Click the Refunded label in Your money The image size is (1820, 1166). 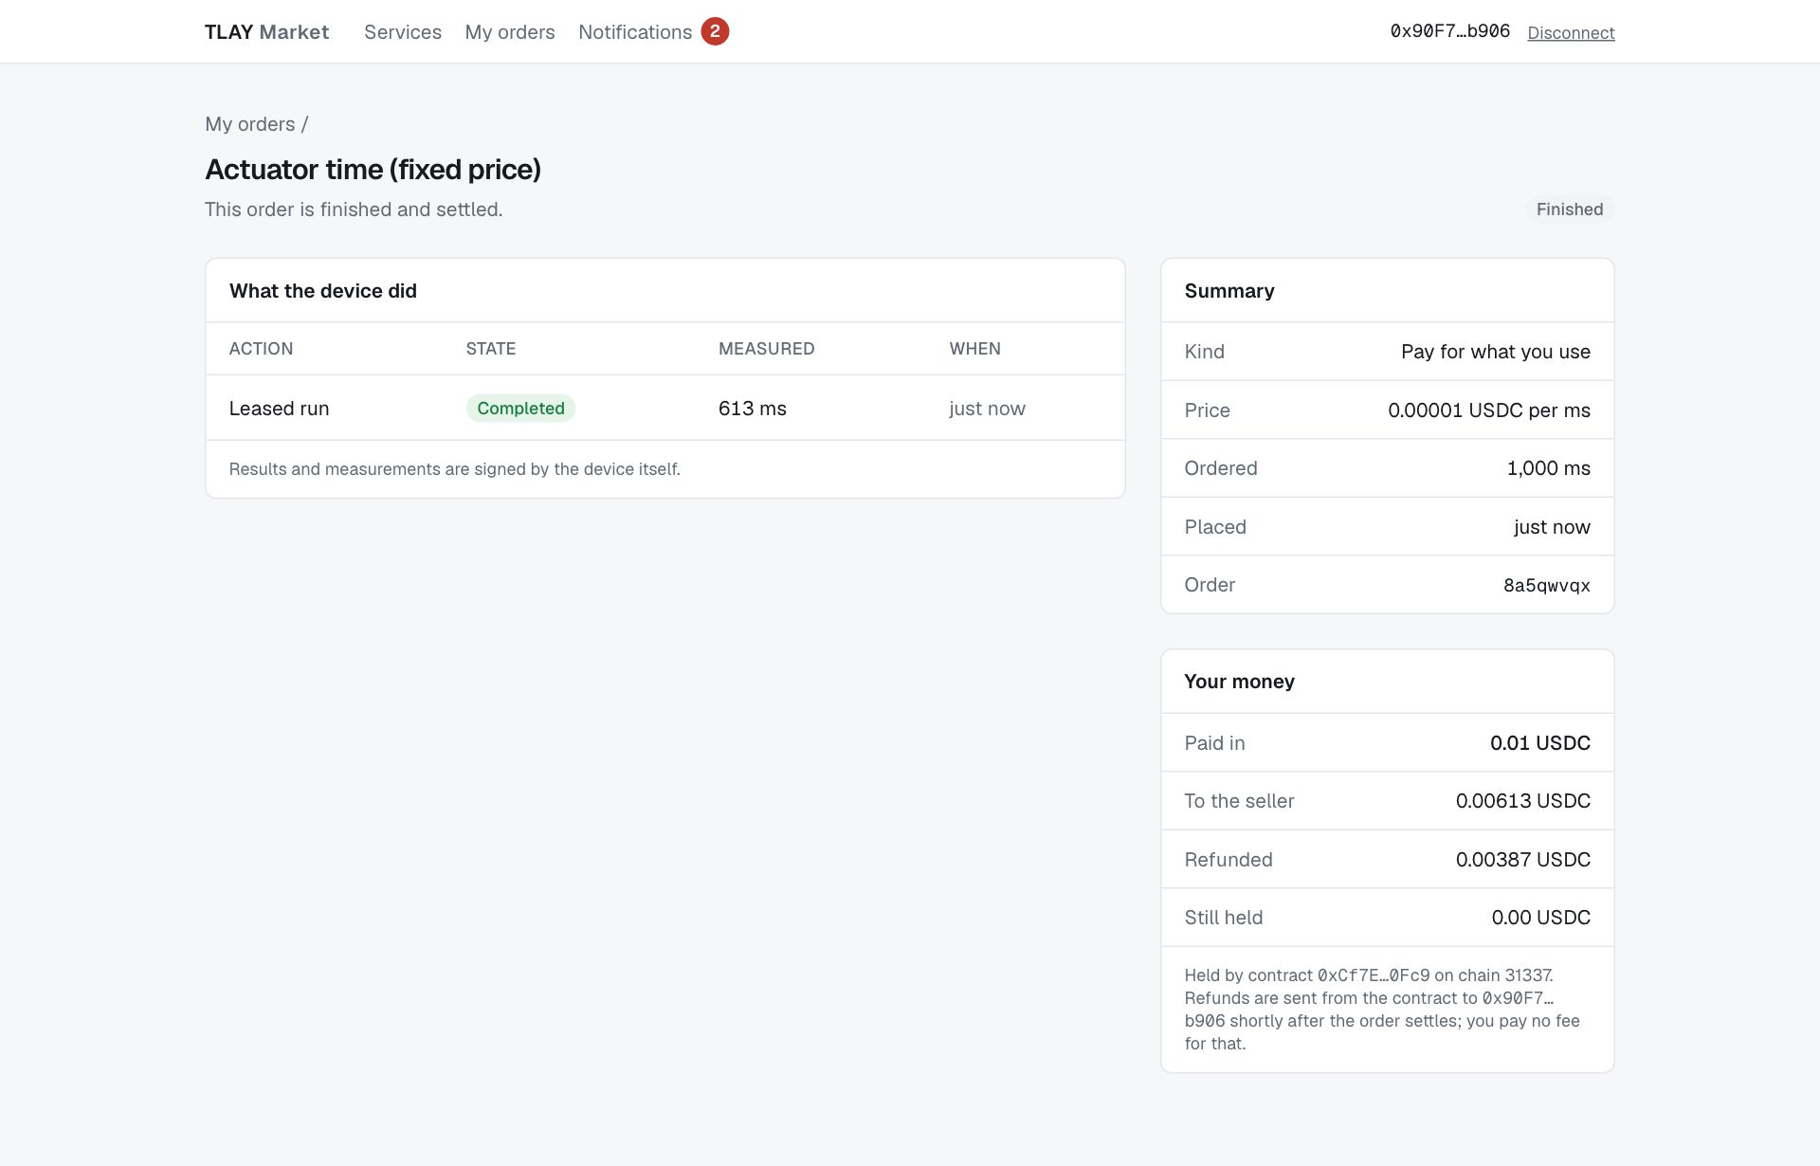click(1228, 860)
